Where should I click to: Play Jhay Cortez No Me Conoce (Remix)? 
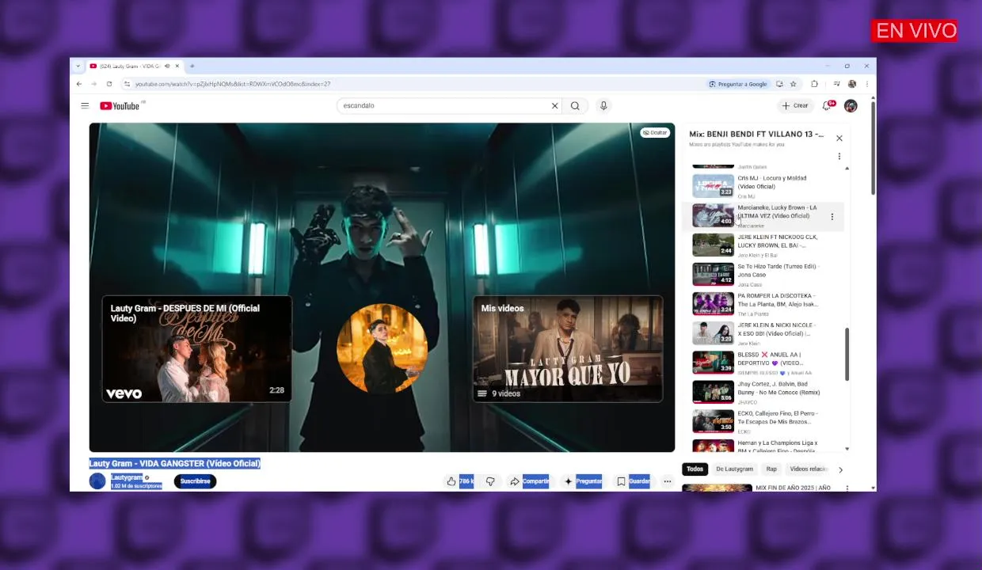pyautogui.click(x=763, y=392)
